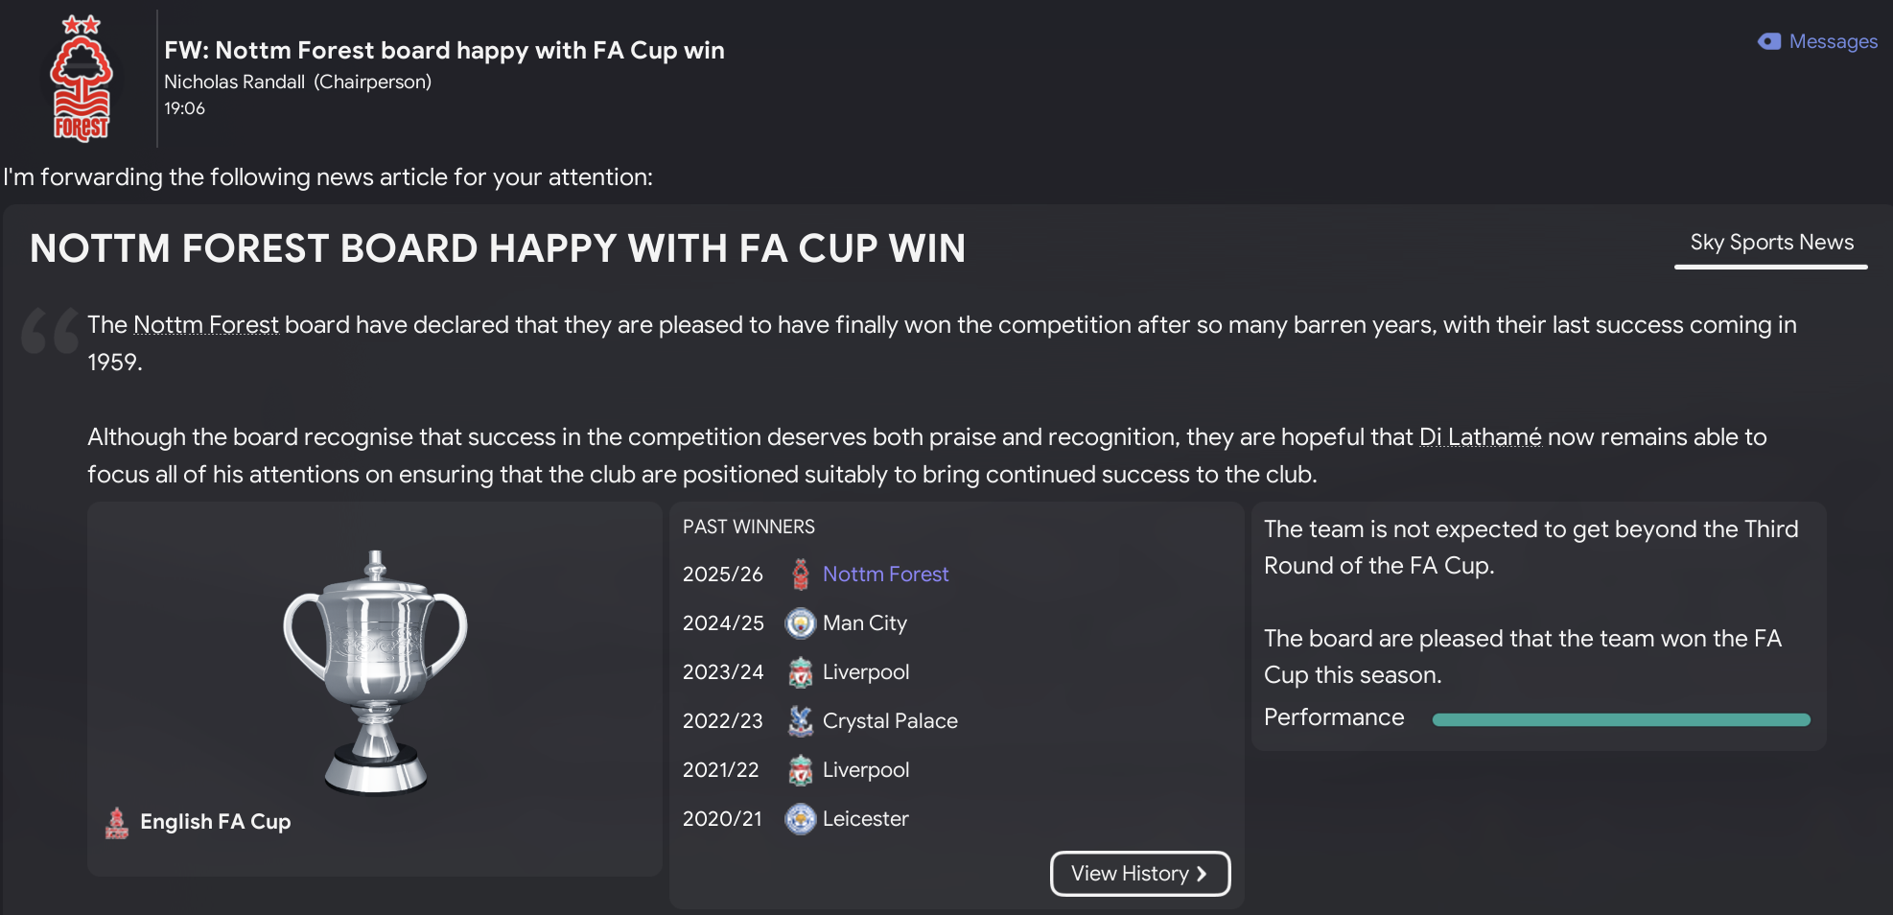
Task: Click Liverpool badge for 2023/24
Action: coord(801,672)
